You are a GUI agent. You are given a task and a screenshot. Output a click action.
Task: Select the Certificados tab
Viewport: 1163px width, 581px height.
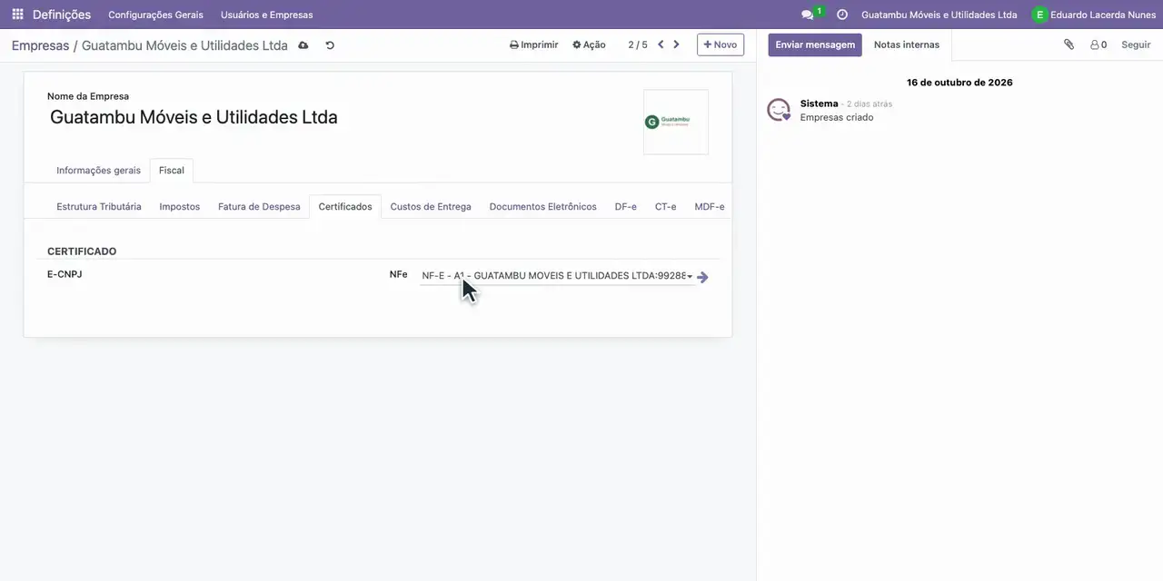[345, 207]
